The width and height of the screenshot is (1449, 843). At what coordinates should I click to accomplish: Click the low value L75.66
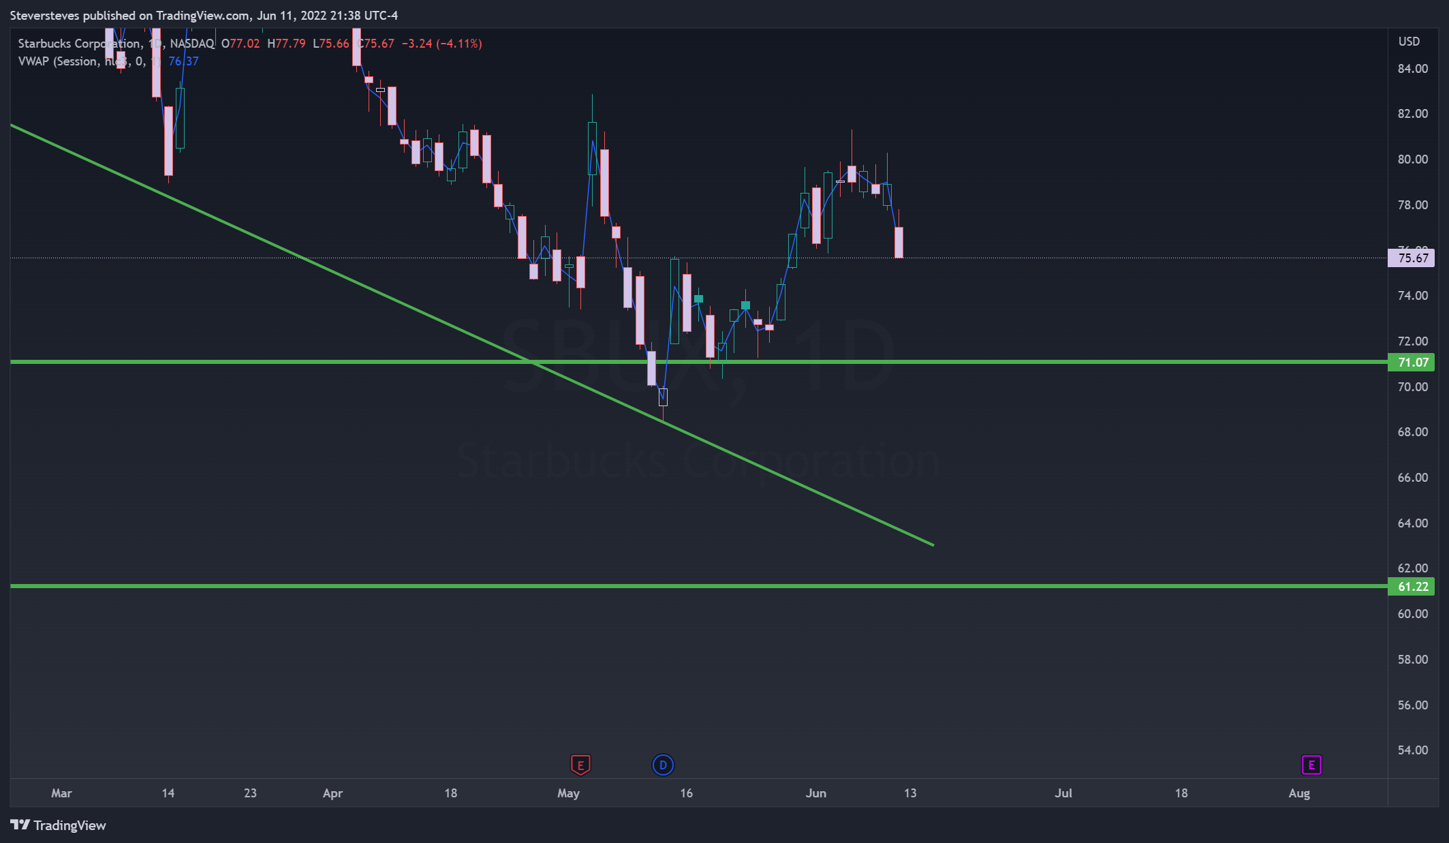coord(331,44)
